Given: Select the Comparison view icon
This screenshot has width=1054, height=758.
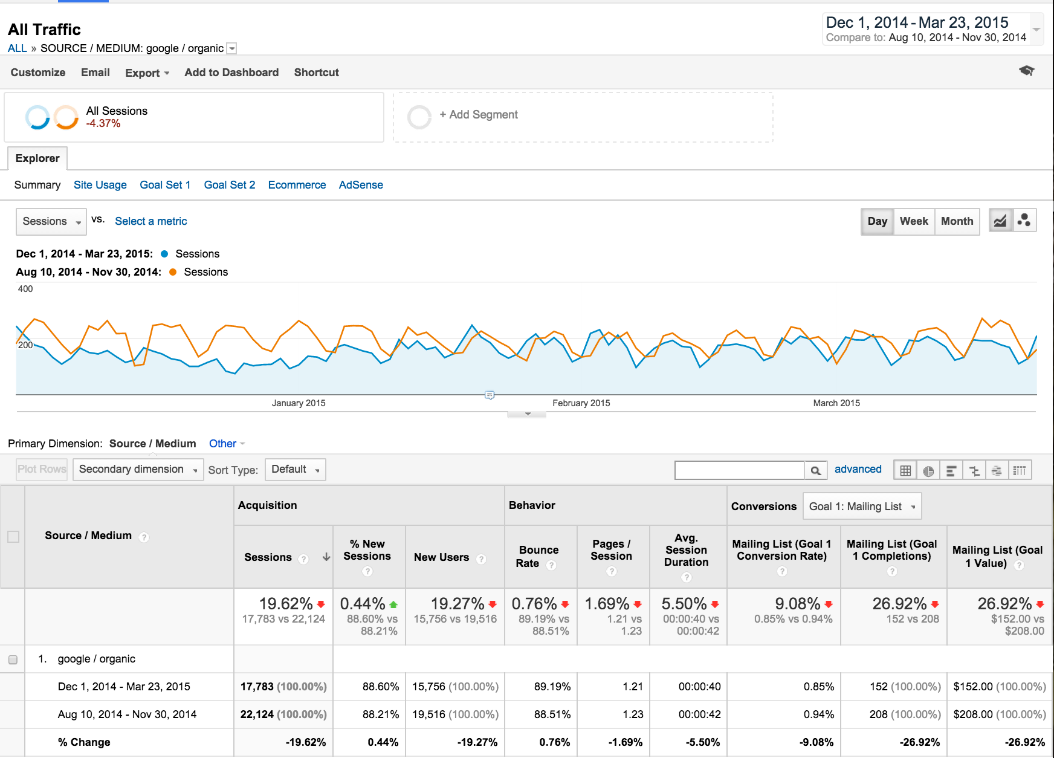Looking at the screenshot, I should coord(974,470).
